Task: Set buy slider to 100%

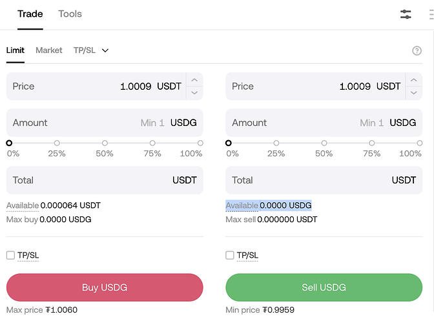Action: click(x=200, y=143)
